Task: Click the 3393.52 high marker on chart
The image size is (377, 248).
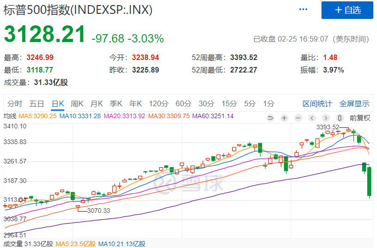Action: 328,127
